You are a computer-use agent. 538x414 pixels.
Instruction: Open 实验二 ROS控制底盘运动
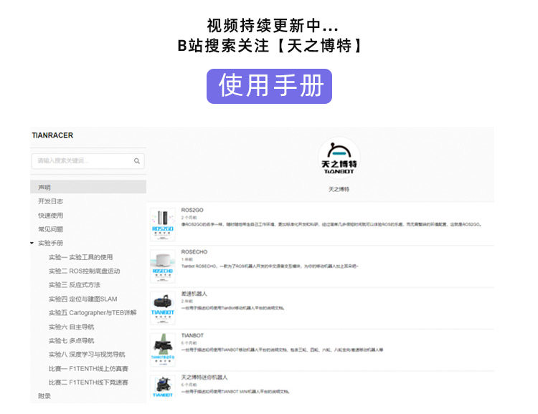pos(85,271)
